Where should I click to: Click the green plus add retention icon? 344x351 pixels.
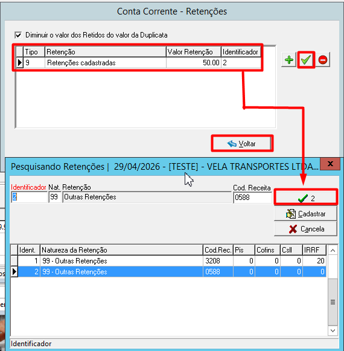coord(288,60)
